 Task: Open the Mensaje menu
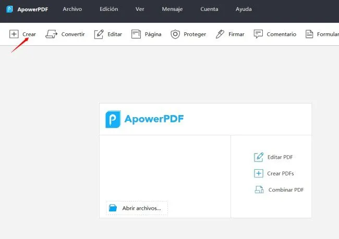172,9
